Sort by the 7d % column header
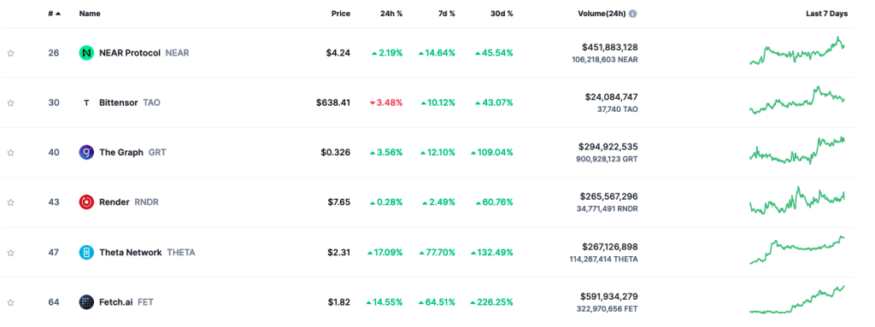 coord(444,14)
